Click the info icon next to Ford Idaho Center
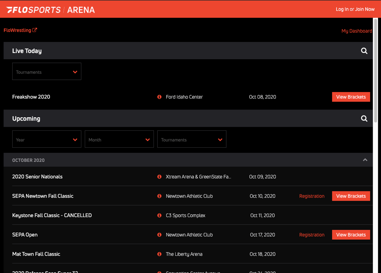The width and height of the screenshot is (381, 273). tap(159, 97)
